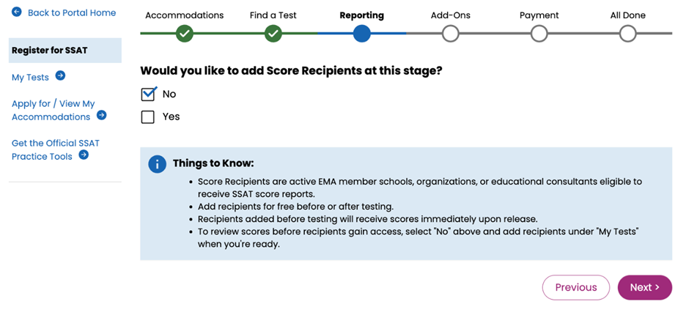The height and width of the screenshot is (315, 686).
Task: Open Apply for / View My Accommodations
Action: [x=53, y=110]
